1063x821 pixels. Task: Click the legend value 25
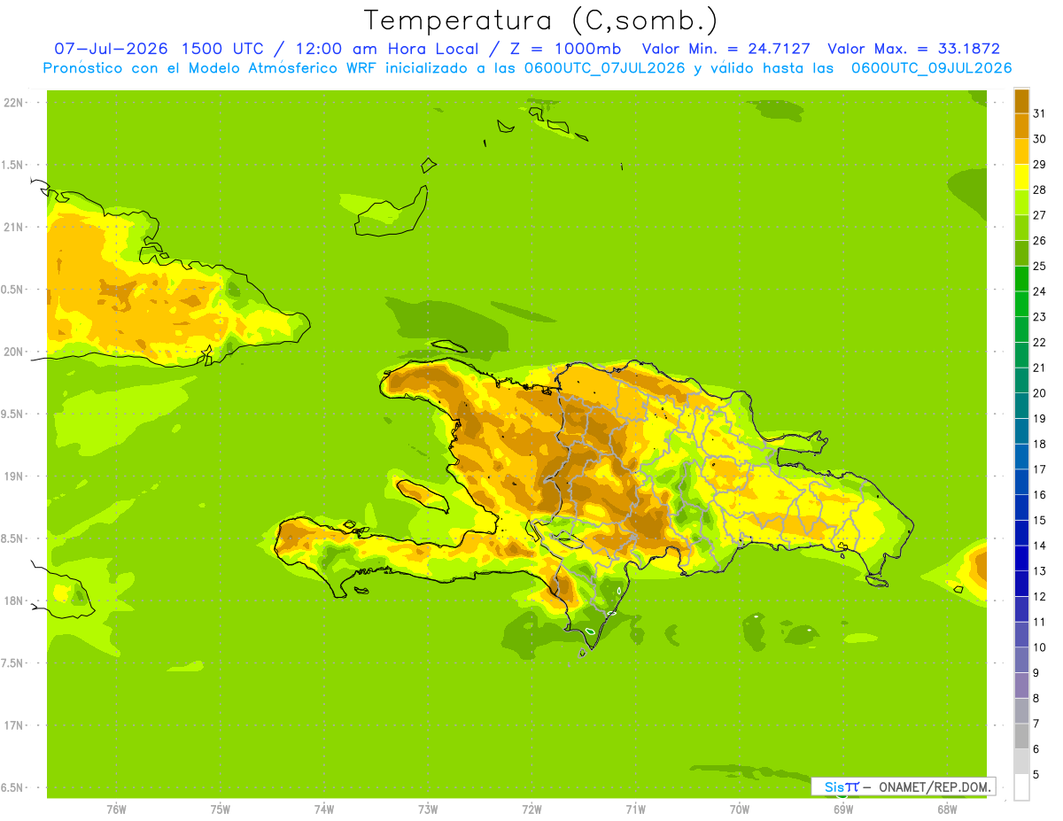click(x=1040, y=266)
